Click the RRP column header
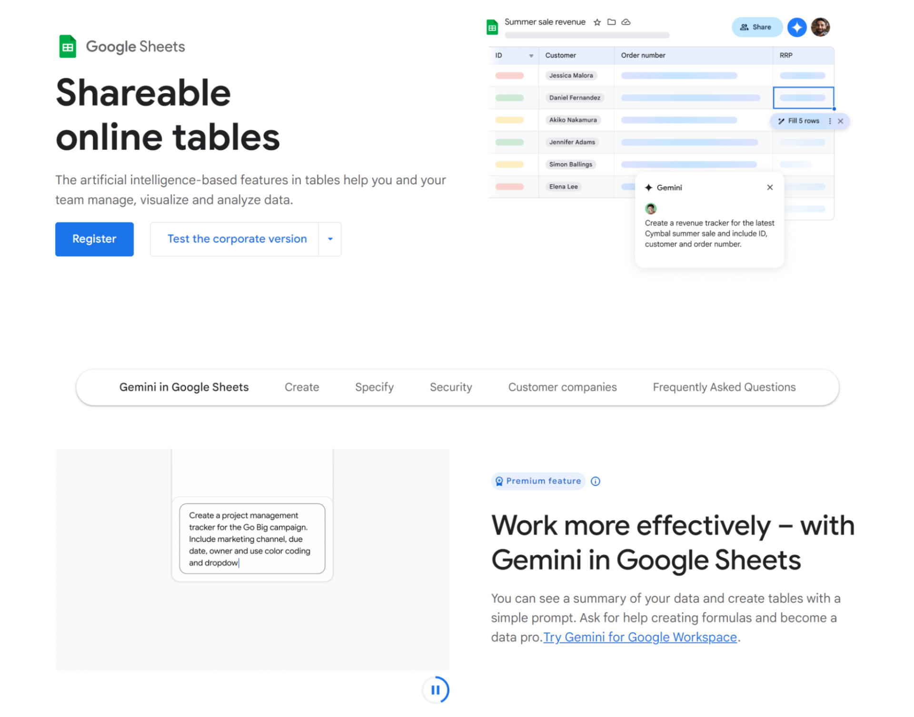This screenshot has height=717, width=914. [803, 56]
